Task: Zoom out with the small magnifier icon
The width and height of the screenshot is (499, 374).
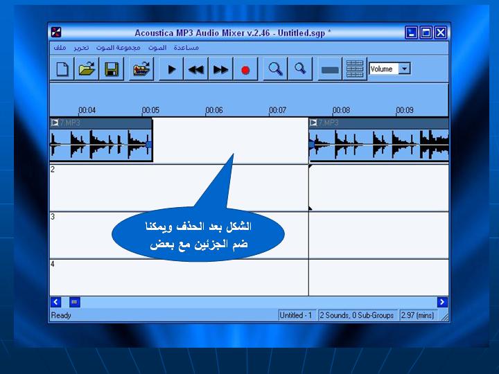Action: tap(300, 69)
